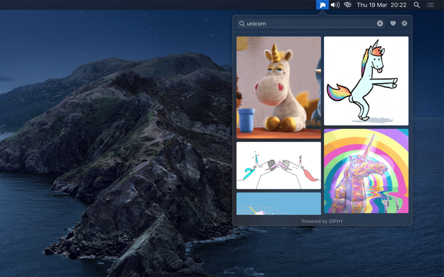Click the desktop wallpaper to dismiss the popover

pos(113,141)
